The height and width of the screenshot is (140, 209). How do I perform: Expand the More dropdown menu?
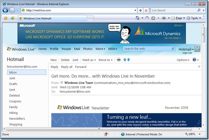coord(100,49)
